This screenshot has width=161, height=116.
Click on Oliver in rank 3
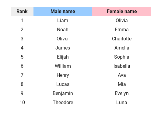coord(63,39)
